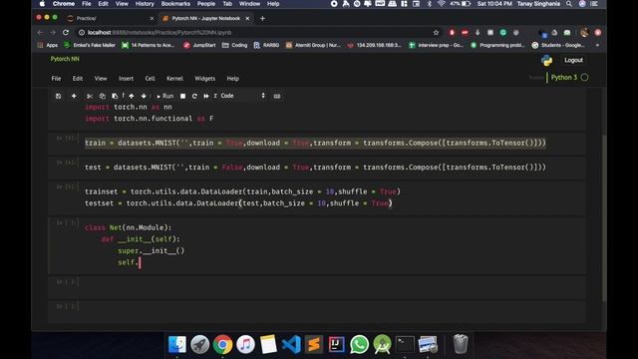This screenshot has height=359, width=638.
Task: Open WhatsApp from the dock
Action: click(x=359, y=345)
